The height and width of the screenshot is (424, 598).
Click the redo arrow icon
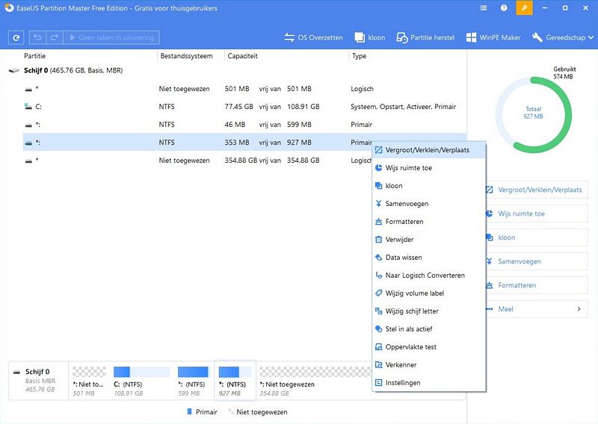click(54, 37)
